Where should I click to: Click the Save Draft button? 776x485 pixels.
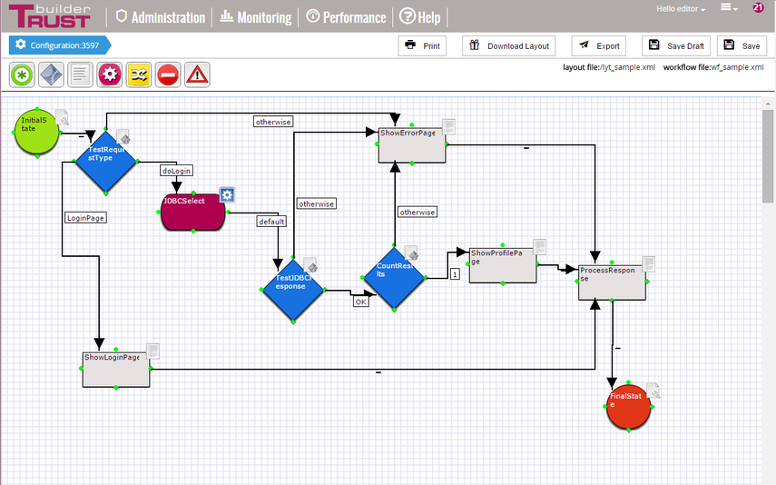(676, 45)
